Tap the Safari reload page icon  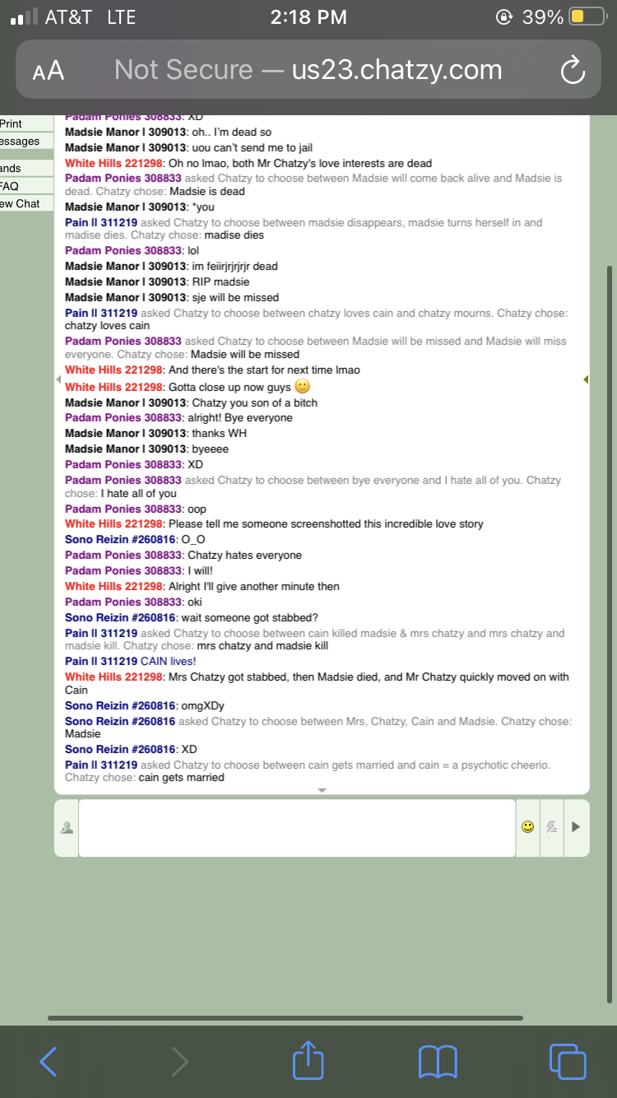click(572, 72)
